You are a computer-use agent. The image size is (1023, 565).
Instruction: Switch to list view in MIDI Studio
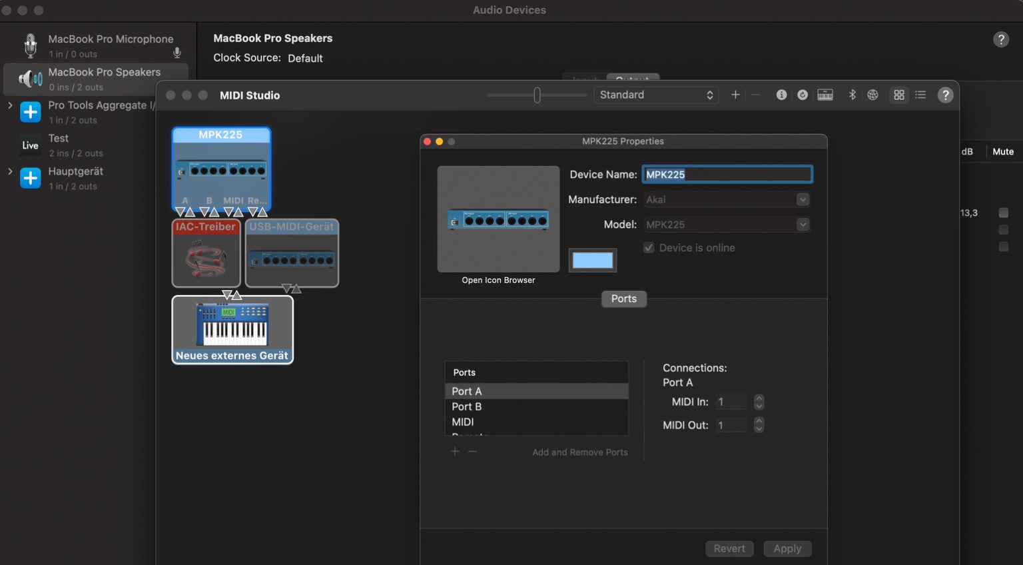pyautogui.click(x=920, y=95)
